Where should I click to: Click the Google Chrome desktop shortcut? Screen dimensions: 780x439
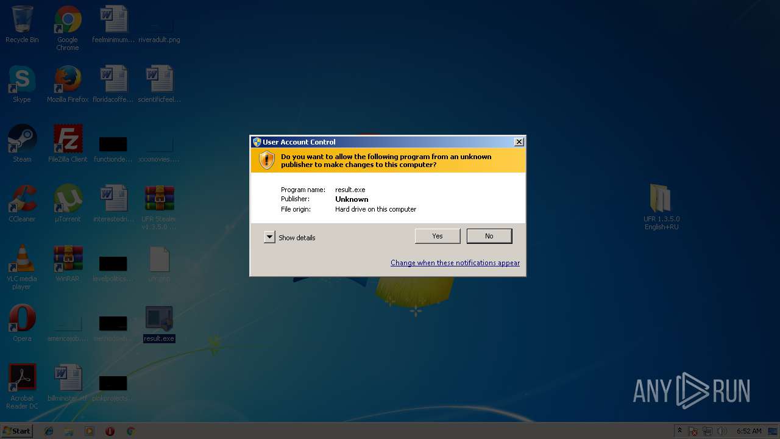(68, 28)
